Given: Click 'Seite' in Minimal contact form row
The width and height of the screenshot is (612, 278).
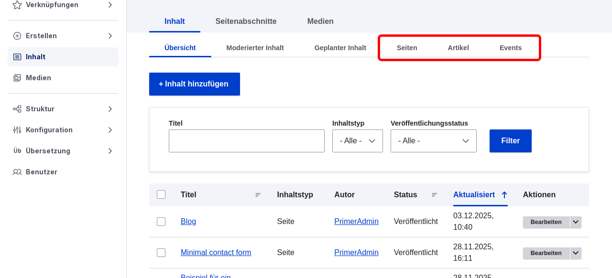Looking at the screenshot, I should pyautogui.click(x=286, y=253).
